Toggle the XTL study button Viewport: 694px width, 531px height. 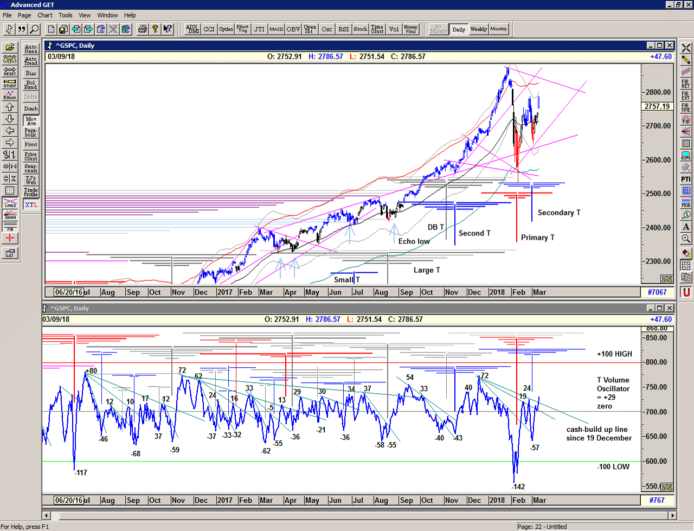click(31, 205)
